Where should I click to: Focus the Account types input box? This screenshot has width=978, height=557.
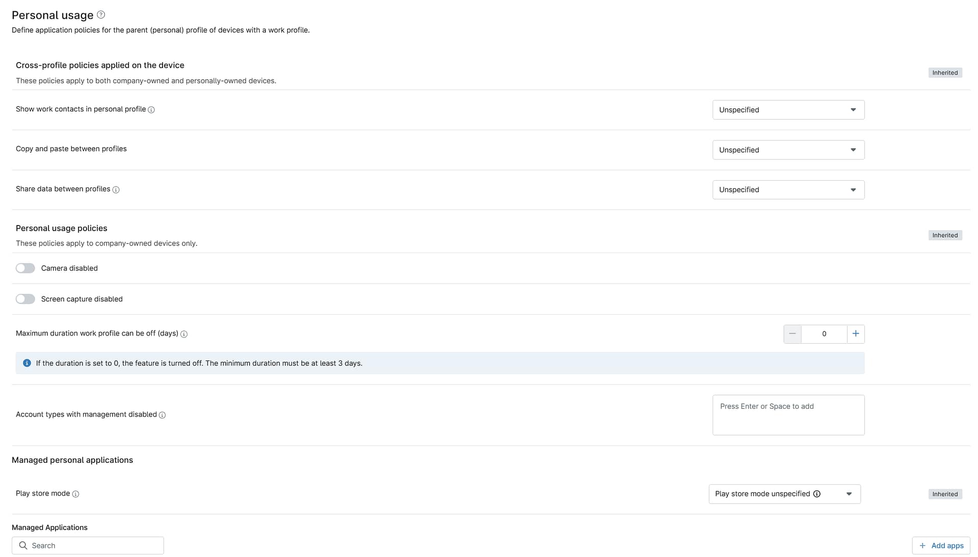788,415
